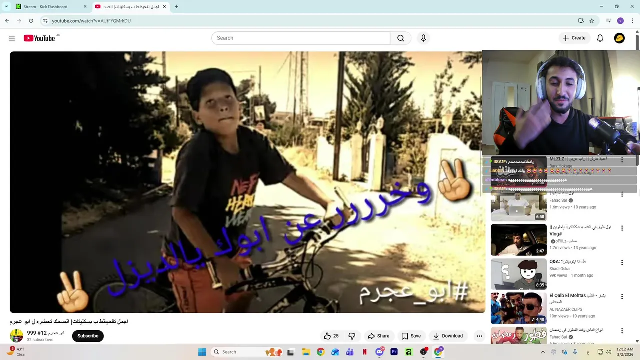640x360 pixels.
Task: Close the YouTube video tab
Action: coord(164,7)
